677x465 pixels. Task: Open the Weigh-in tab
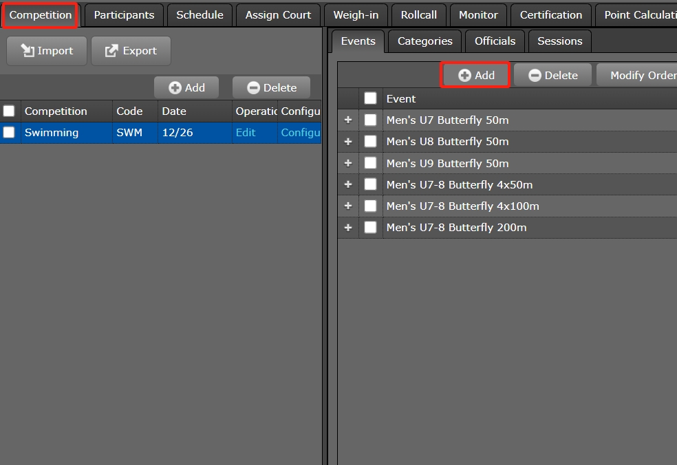355,14
